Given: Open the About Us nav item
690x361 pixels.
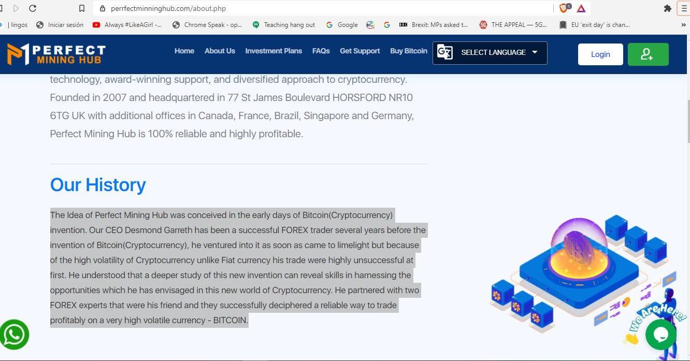Looking at the screenshot, I should point(220,51).
